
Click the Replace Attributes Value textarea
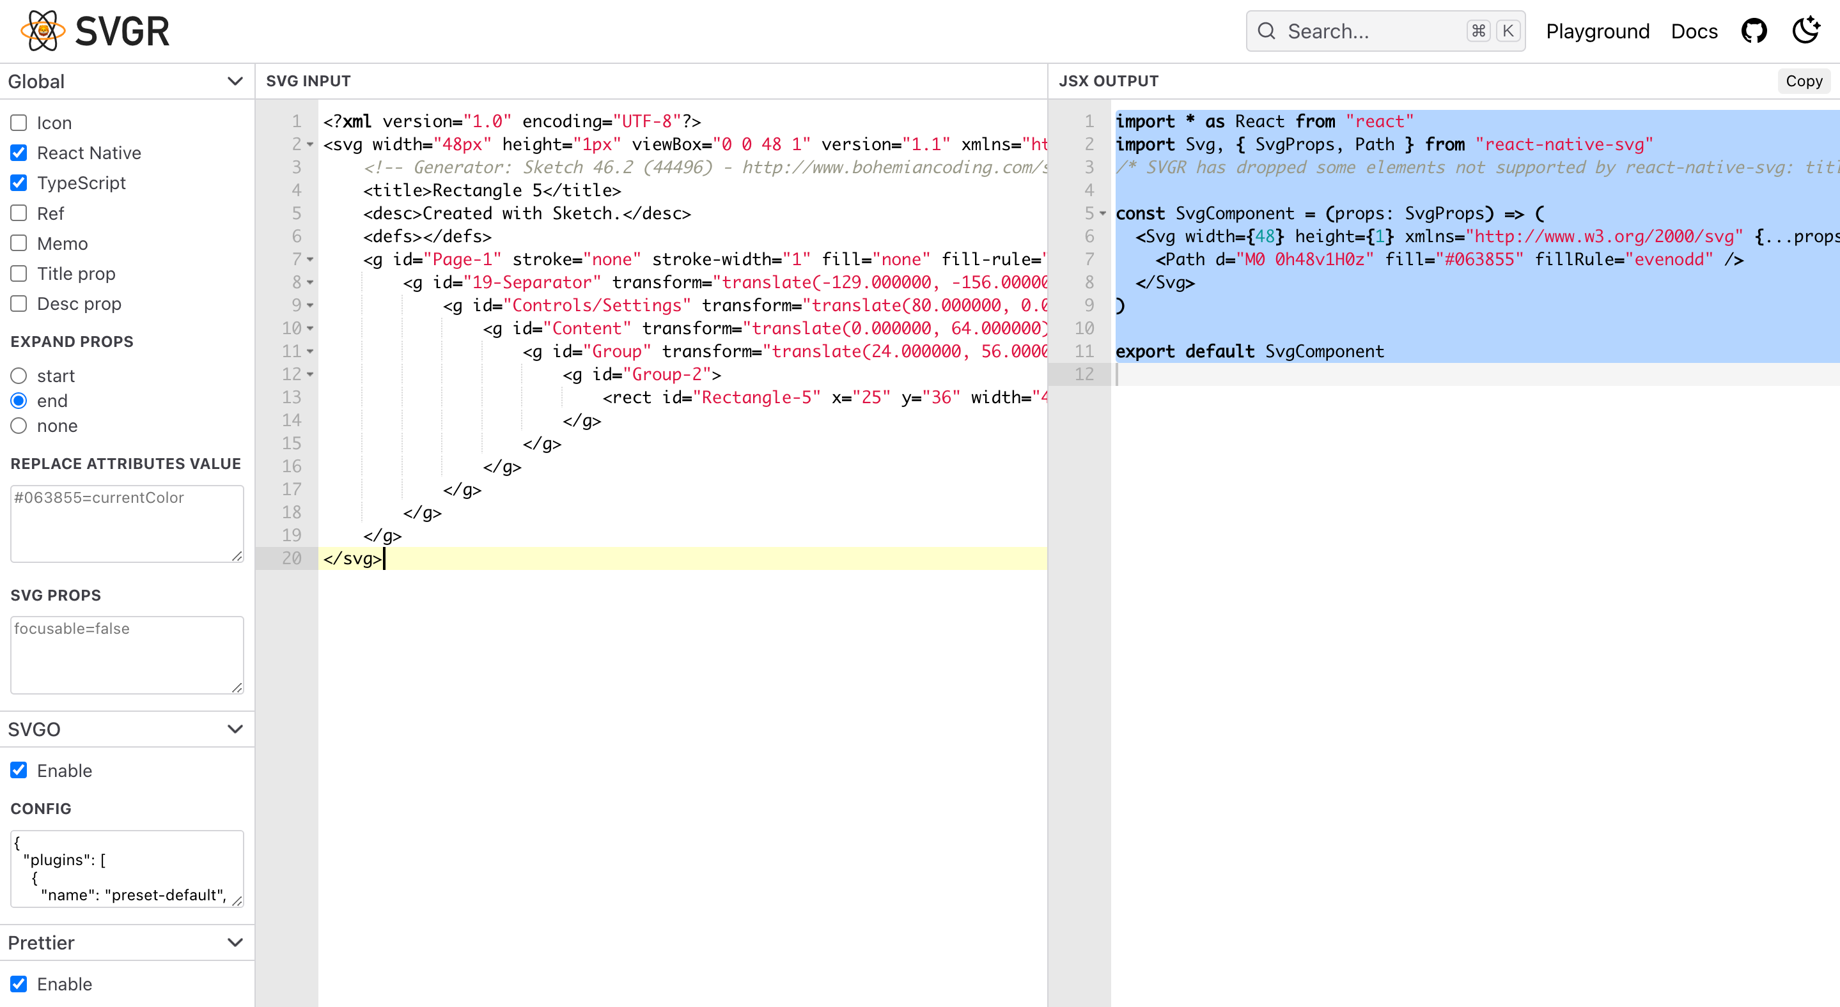pyautogui.click(x=127, y=523)
